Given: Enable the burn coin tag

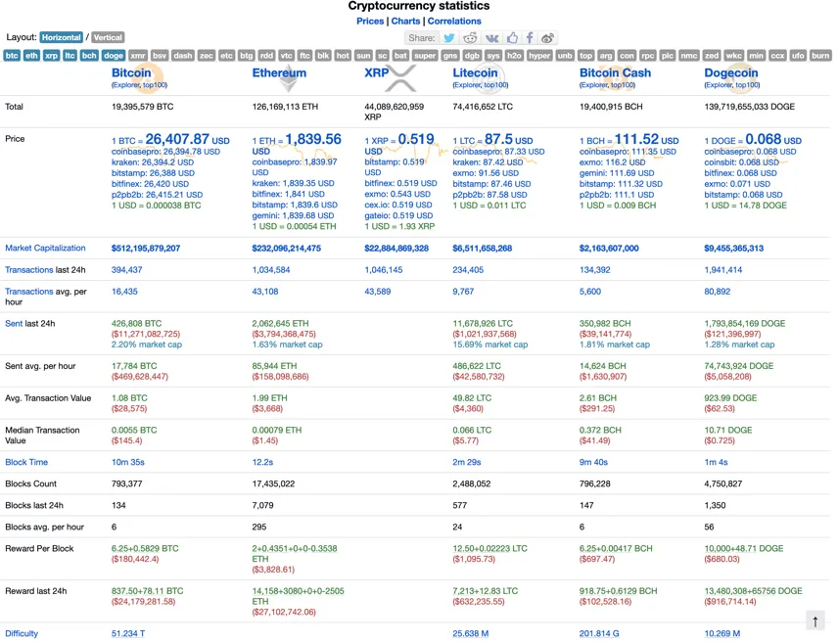Looking at the screenshot, I should (x=820, y=56).
